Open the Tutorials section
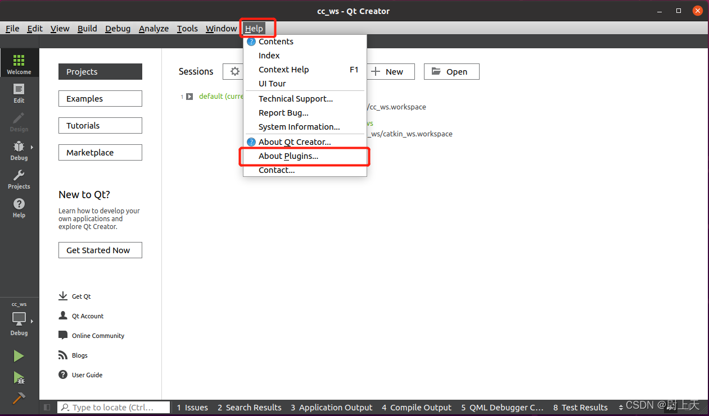709x416 pixels. (100, 126)
